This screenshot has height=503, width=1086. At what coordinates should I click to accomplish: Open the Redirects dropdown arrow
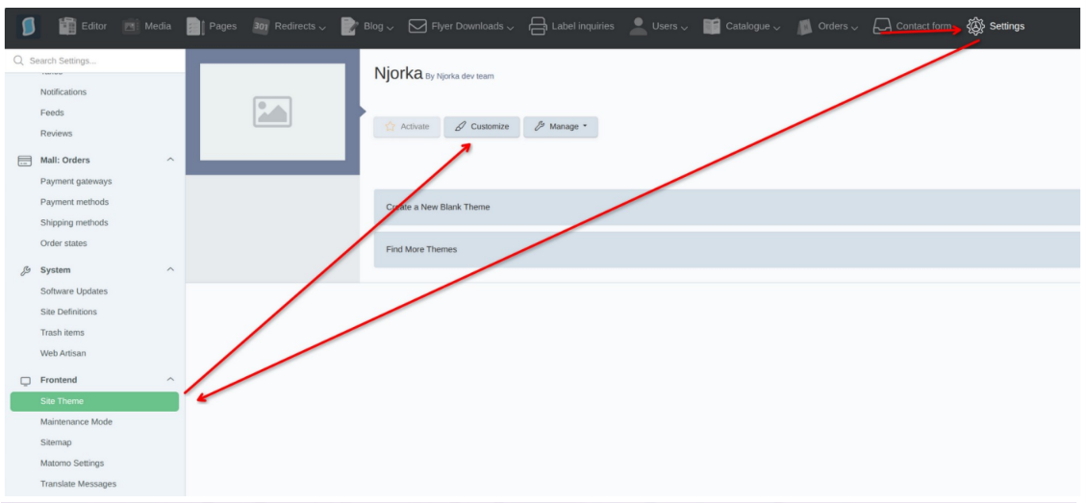(x=322, y=28)
